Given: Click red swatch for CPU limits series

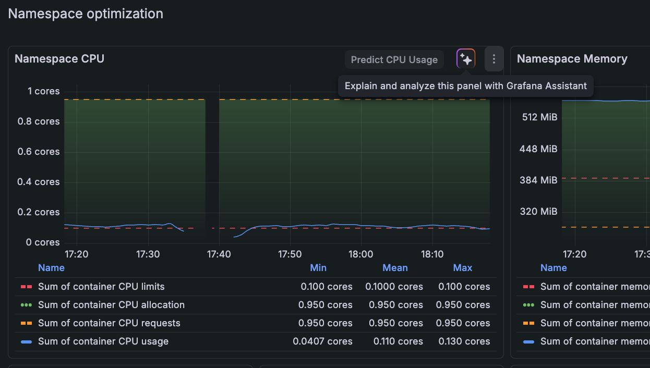Looking at the screenshot, I should 26,287.
